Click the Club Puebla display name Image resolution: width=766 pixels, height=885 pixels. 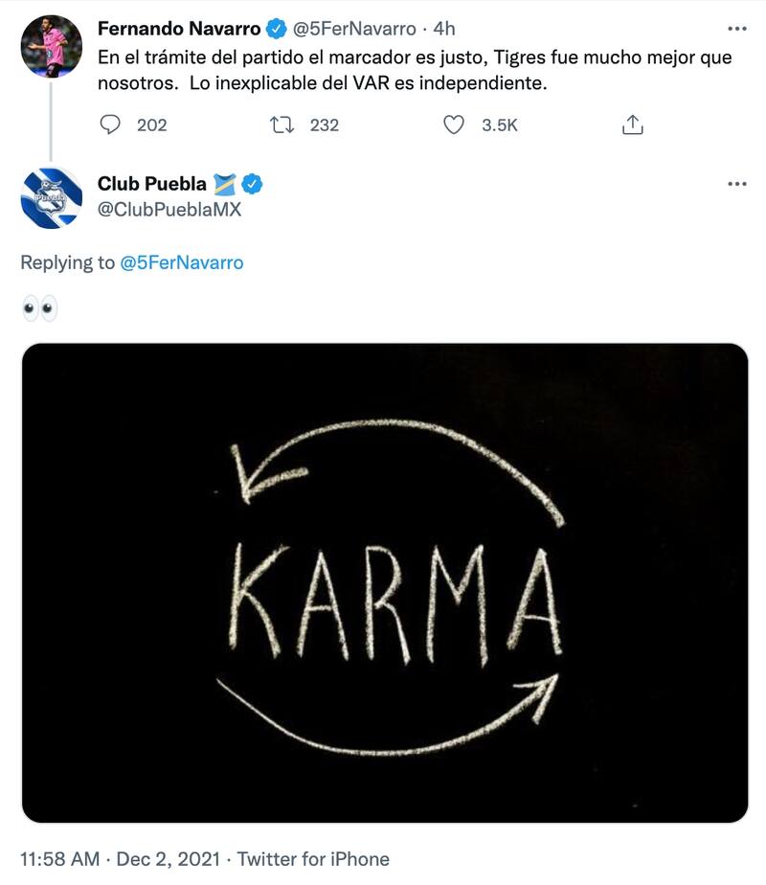click(152, 184)
